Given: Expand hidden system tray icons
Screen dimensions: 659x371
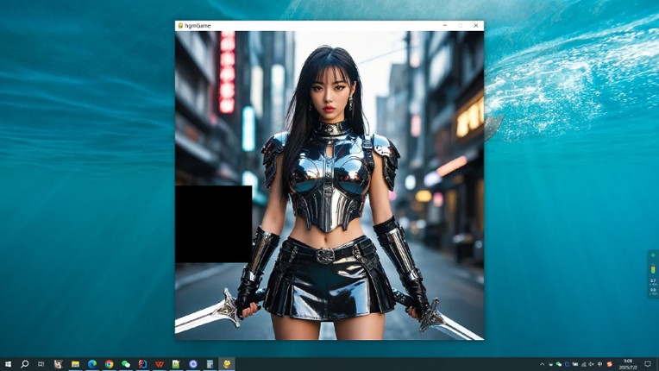Looking at the screenshot, I should [543, 364].
